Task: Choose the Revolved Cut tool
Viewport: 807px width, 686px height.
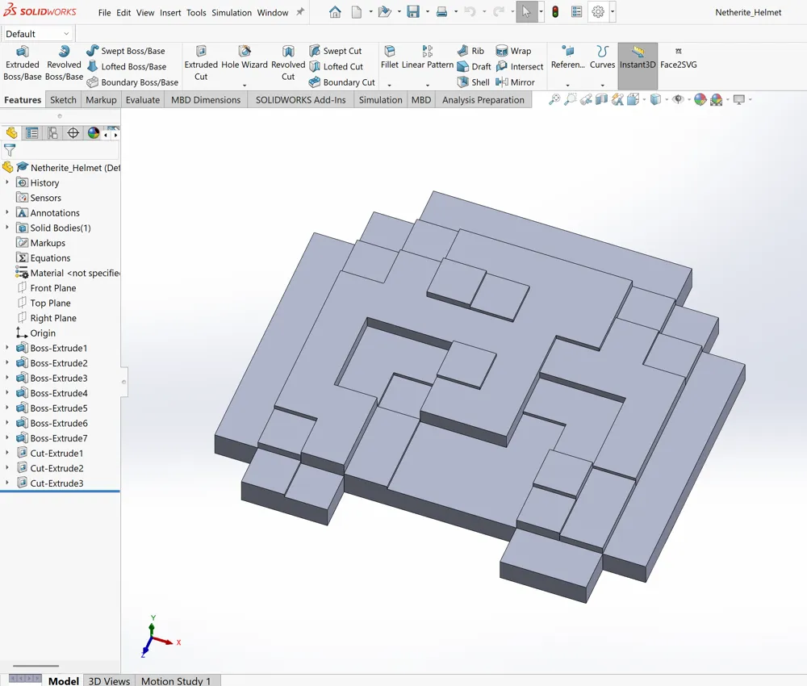Action: tap(288, 63)
